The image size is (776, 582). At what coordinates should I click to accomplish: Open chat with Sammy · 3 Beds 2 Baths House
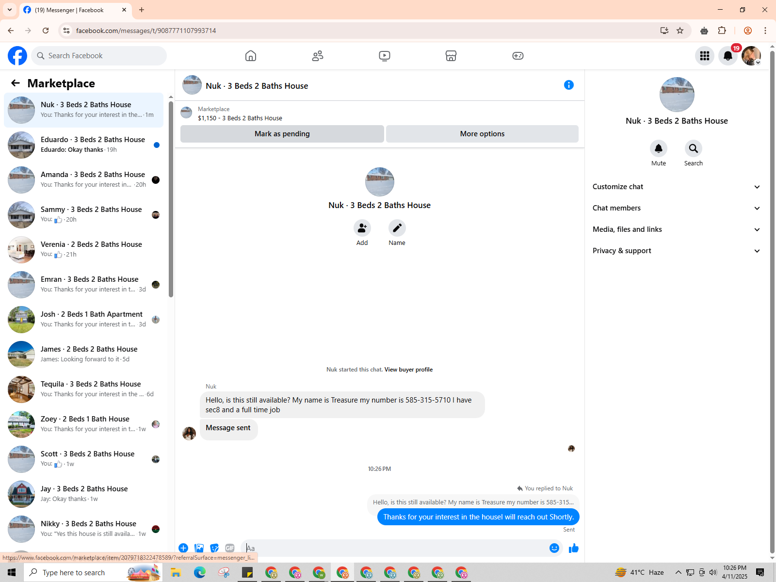83,215
